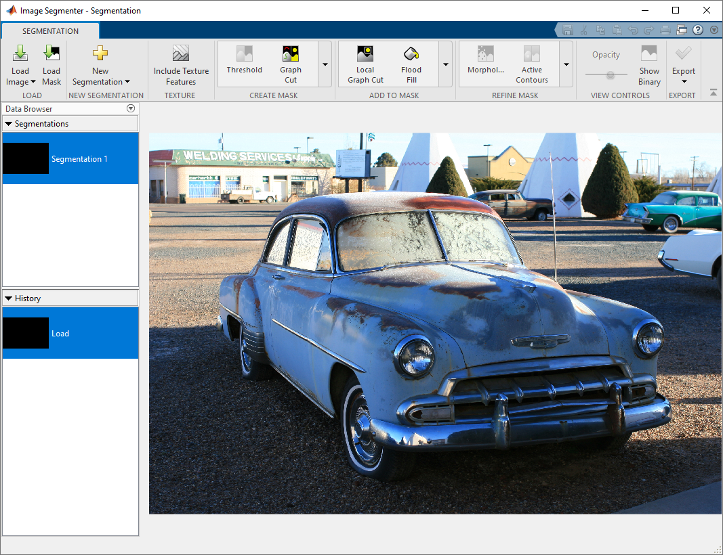Click the Load Mask icon
The image size is (723, 555).
click(x=51, y=54)
